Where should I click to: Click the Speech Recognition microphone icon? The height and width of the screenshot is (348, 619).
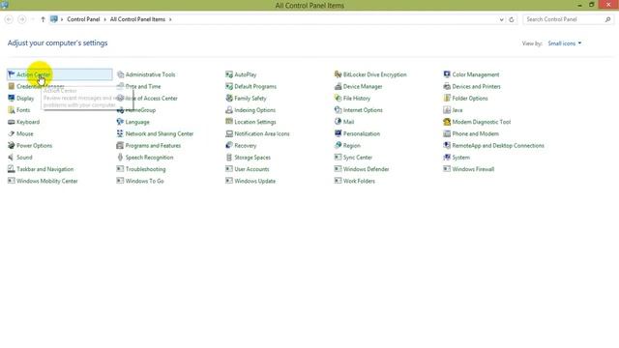[120, 158]
